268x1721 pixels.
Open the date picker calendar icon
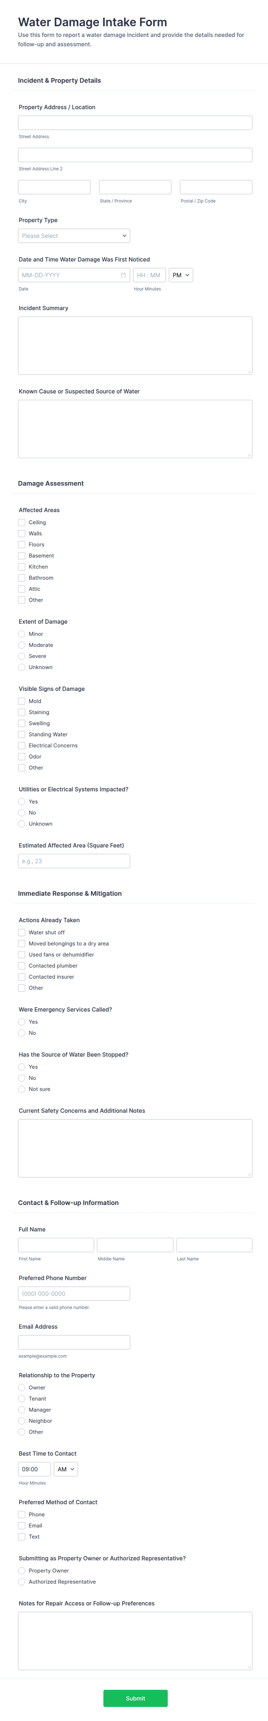pyautogui.click(x=123, y=275)
